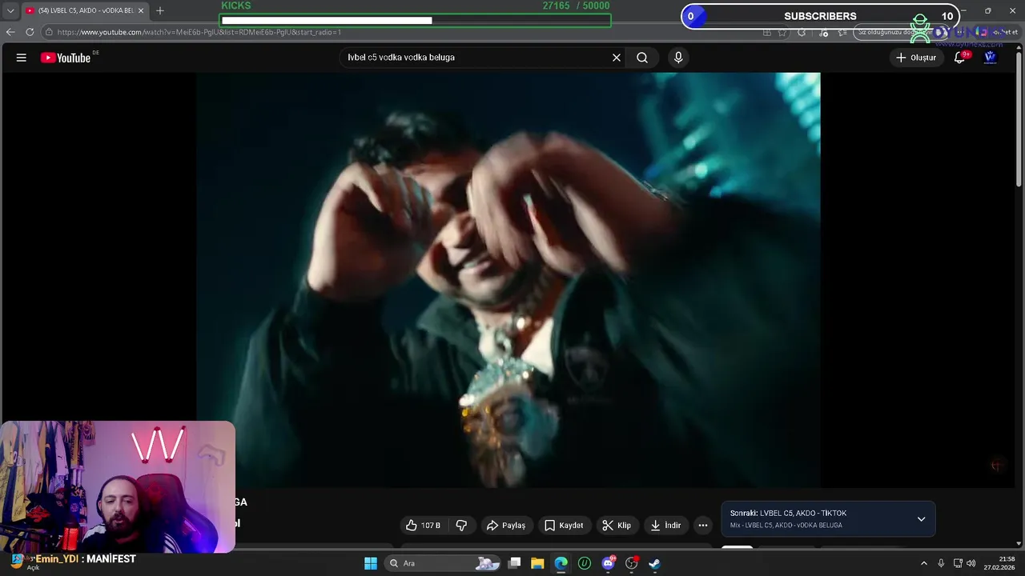Like the video showing 107 B

423,526
